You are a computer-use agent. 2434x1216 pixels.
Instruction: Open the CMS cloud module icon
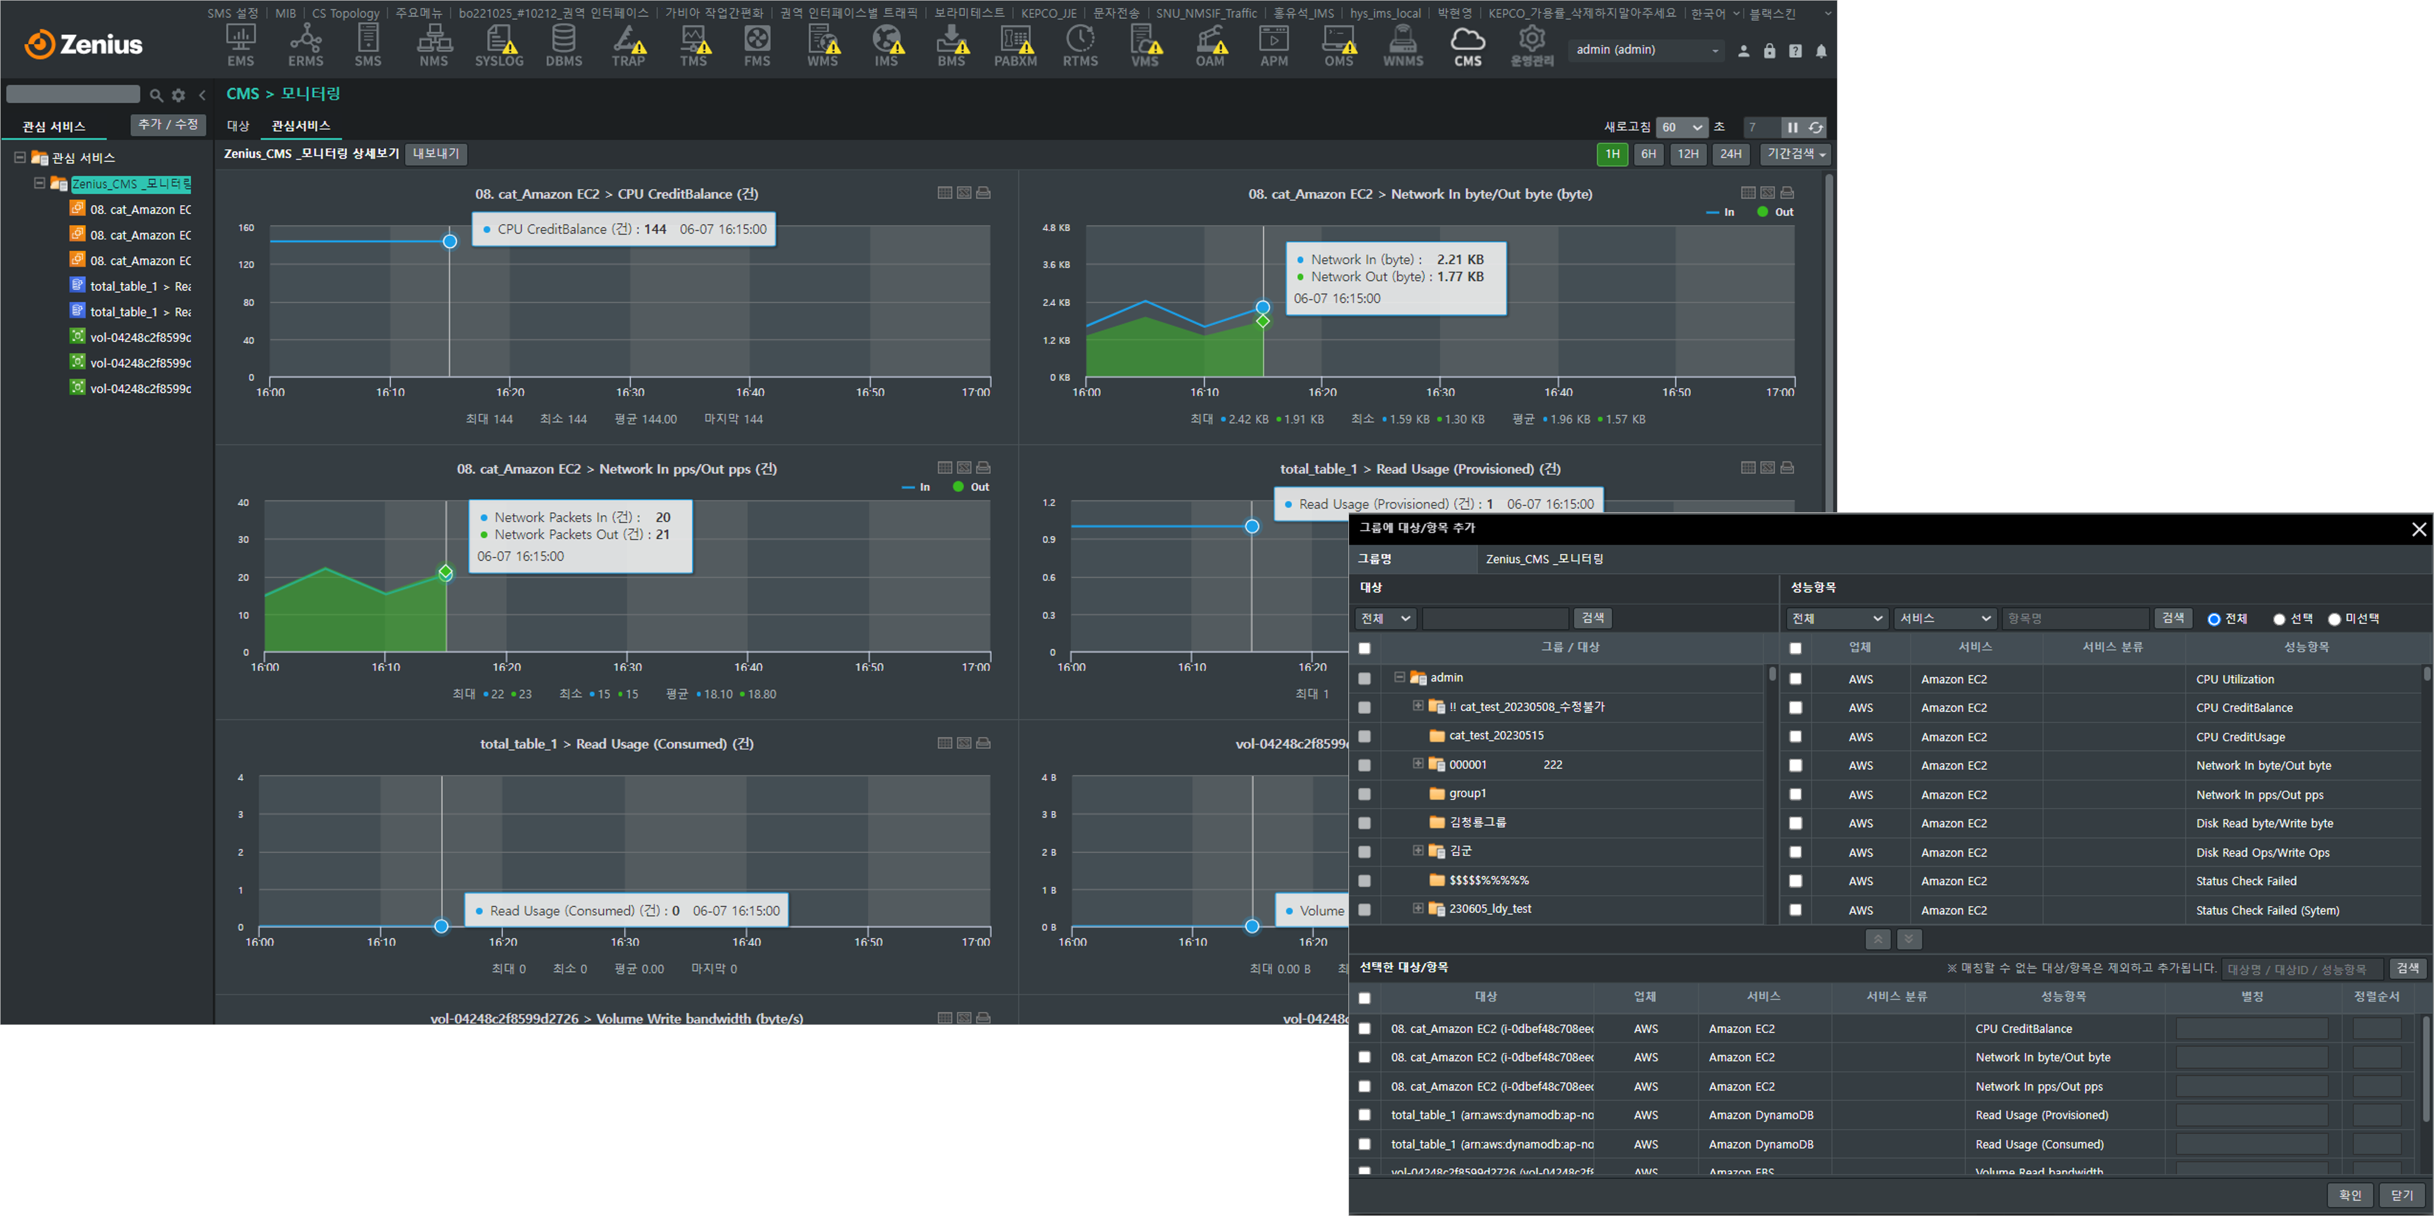[x=1467, y=45]
